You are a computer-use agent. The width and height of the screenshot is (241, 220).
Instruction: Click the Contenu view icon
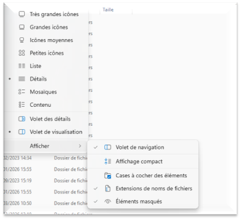[22, 105]
